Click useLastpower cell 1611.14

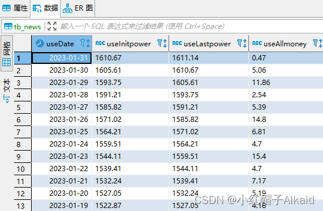[x=209, y=58]
